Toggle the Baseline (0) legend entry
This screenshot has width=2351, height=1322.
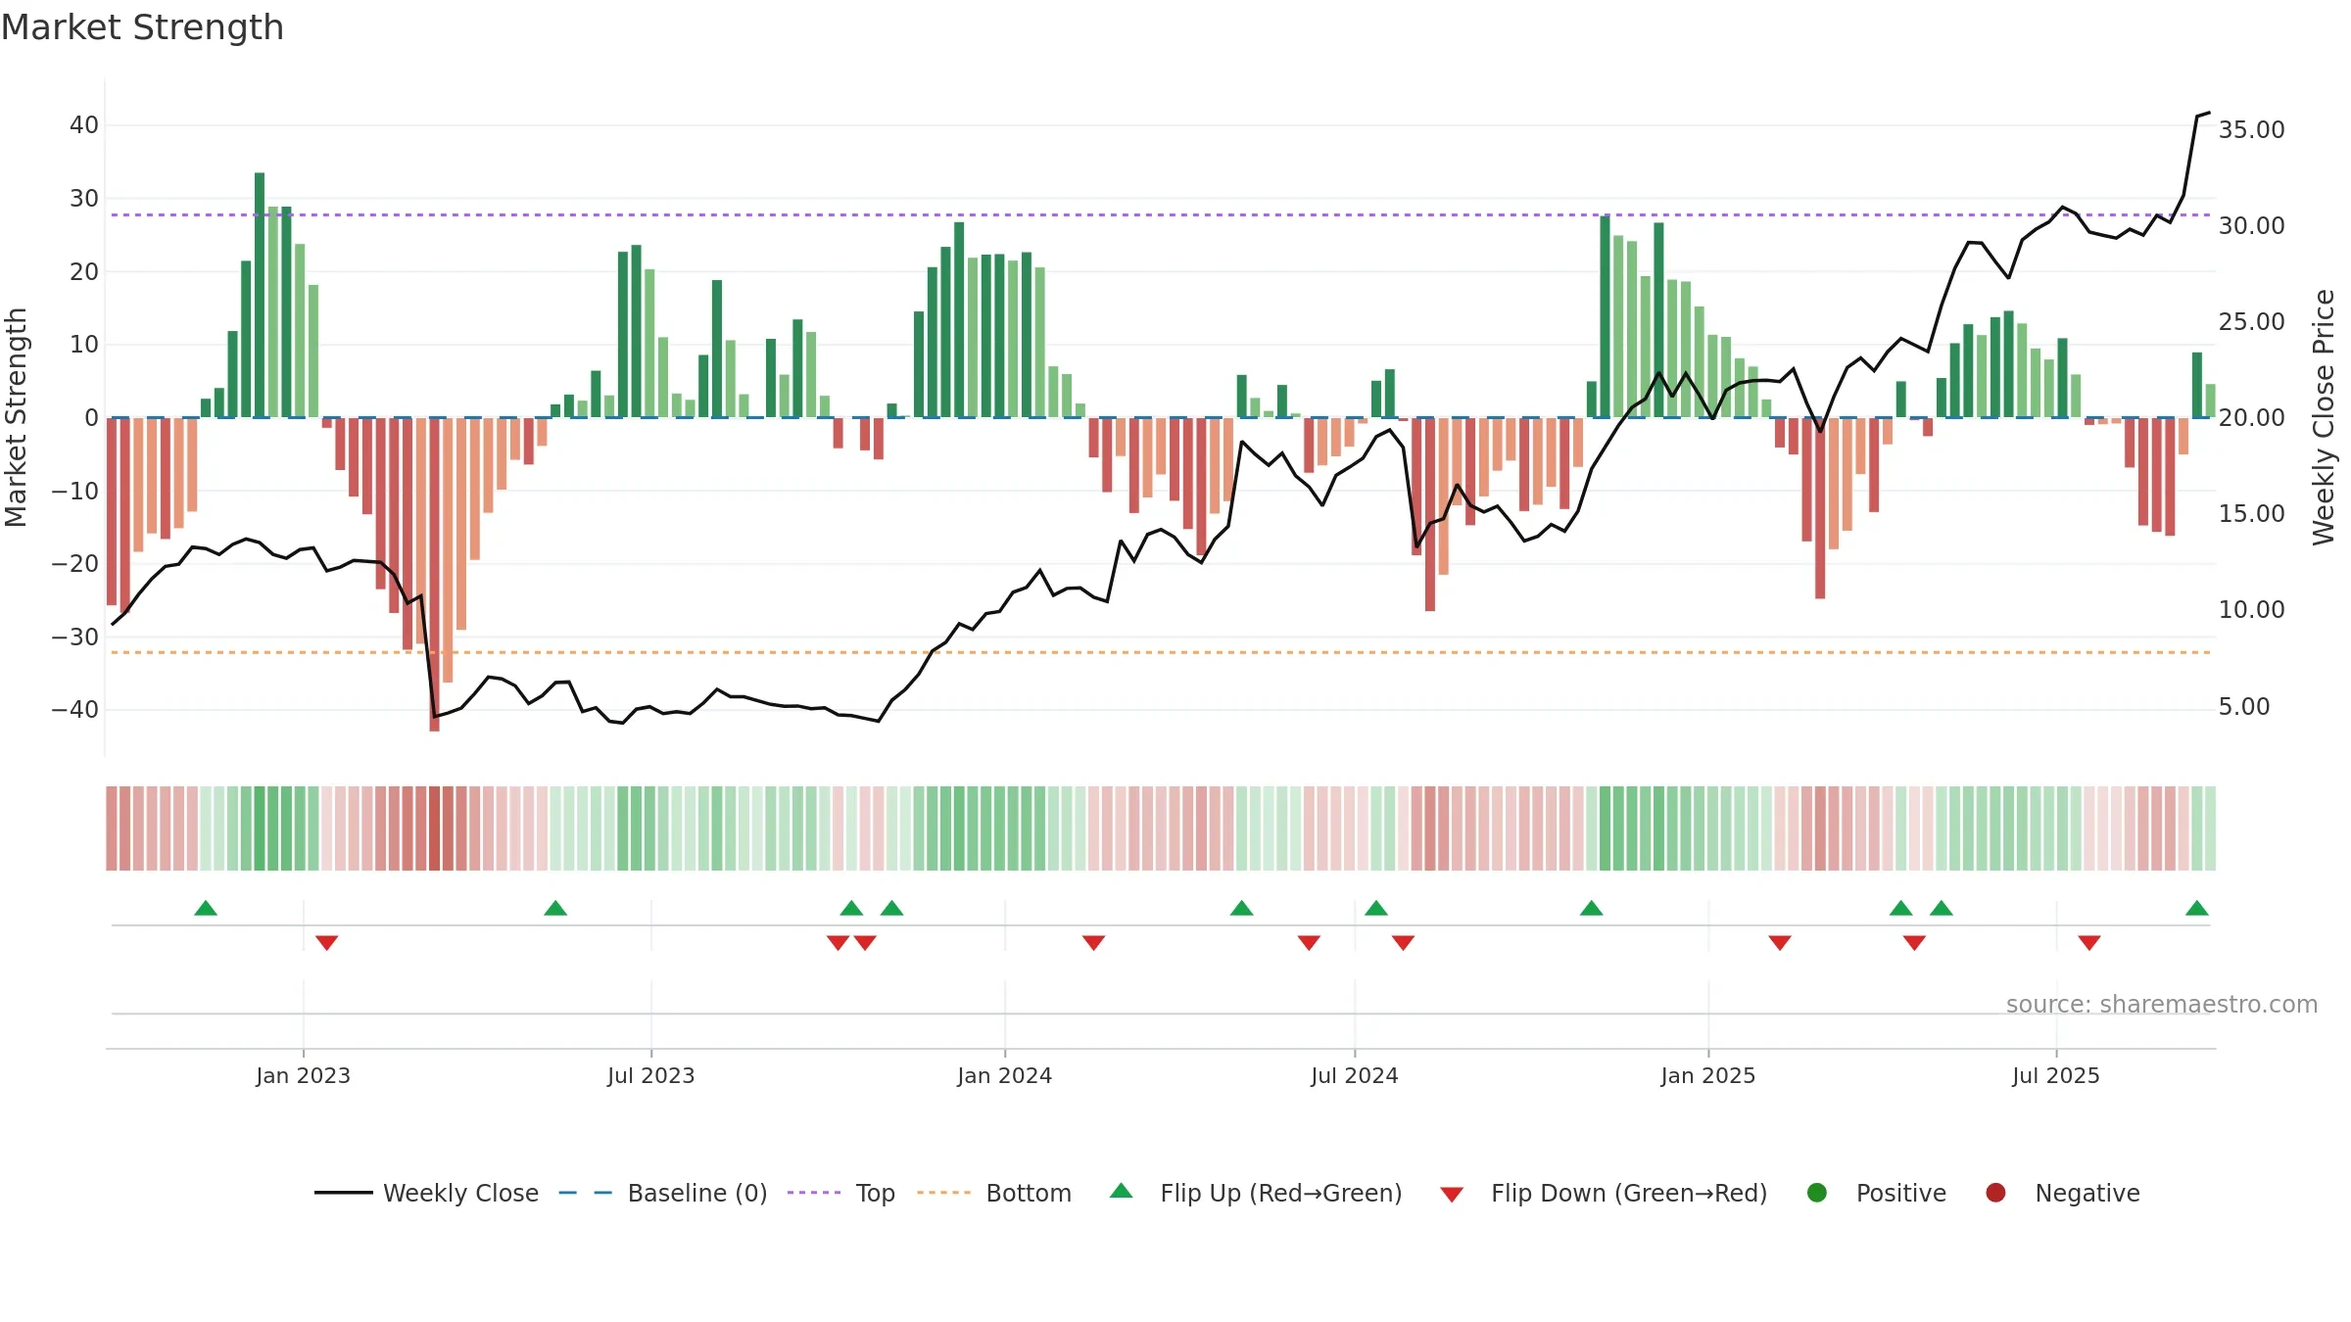(x=663, y=1193)
